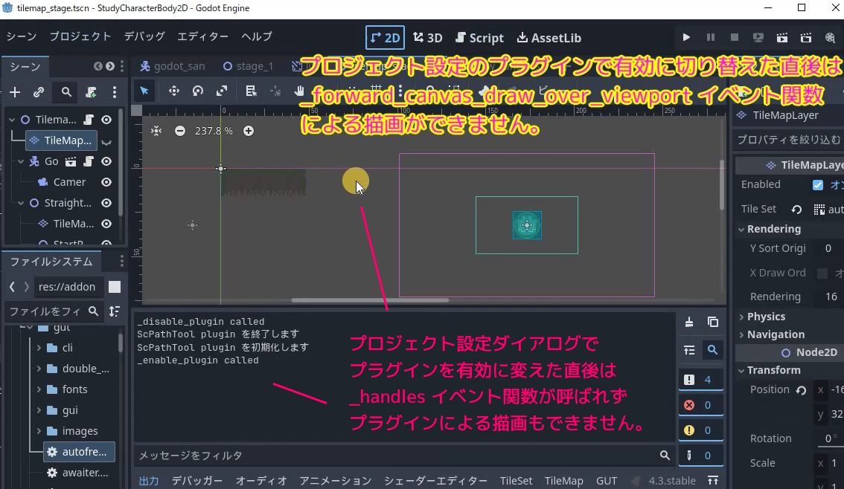Center the view with the zoom reset icon
Image resolution: width=844 pixels, height=489 pixels.
156,131
